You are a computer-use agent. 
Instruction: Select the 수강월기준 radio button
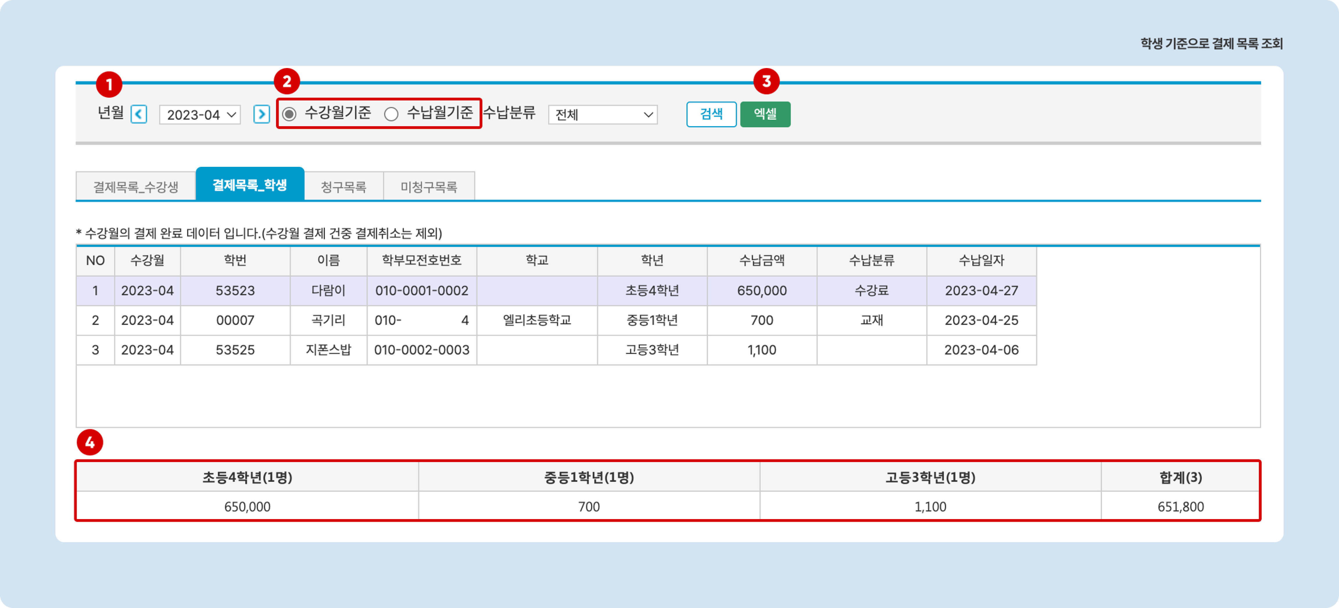(x=289, y=114)
